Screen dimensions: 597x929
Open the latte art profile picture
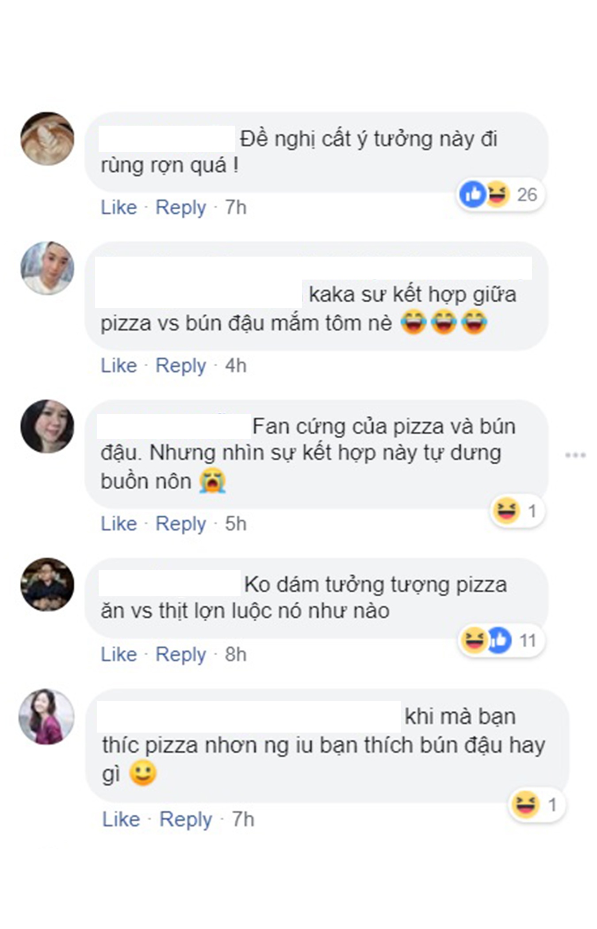click(x=47, y=139)
